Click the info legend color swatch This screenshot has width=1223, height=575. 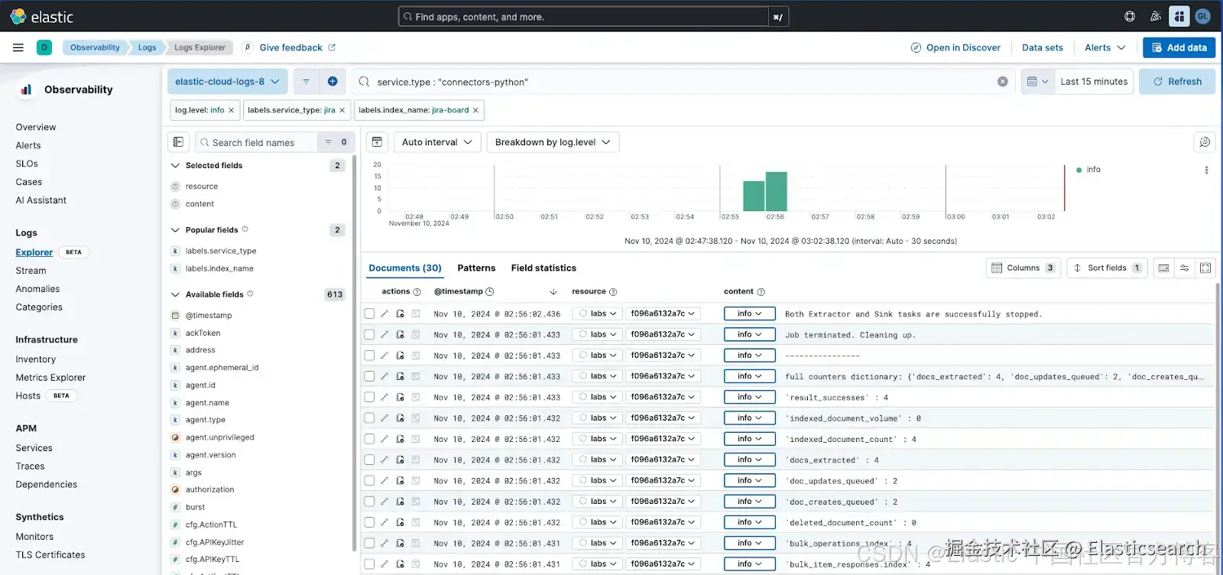(x=1079, y=170)
